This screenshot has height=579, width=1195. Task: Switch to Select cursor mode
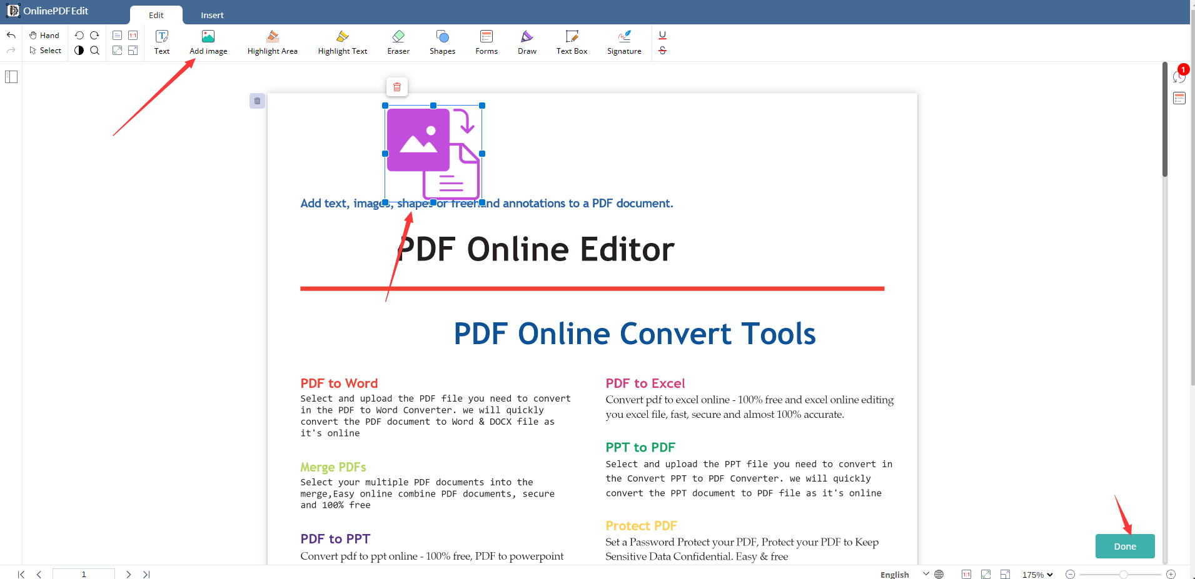click(x=45, y=51)
